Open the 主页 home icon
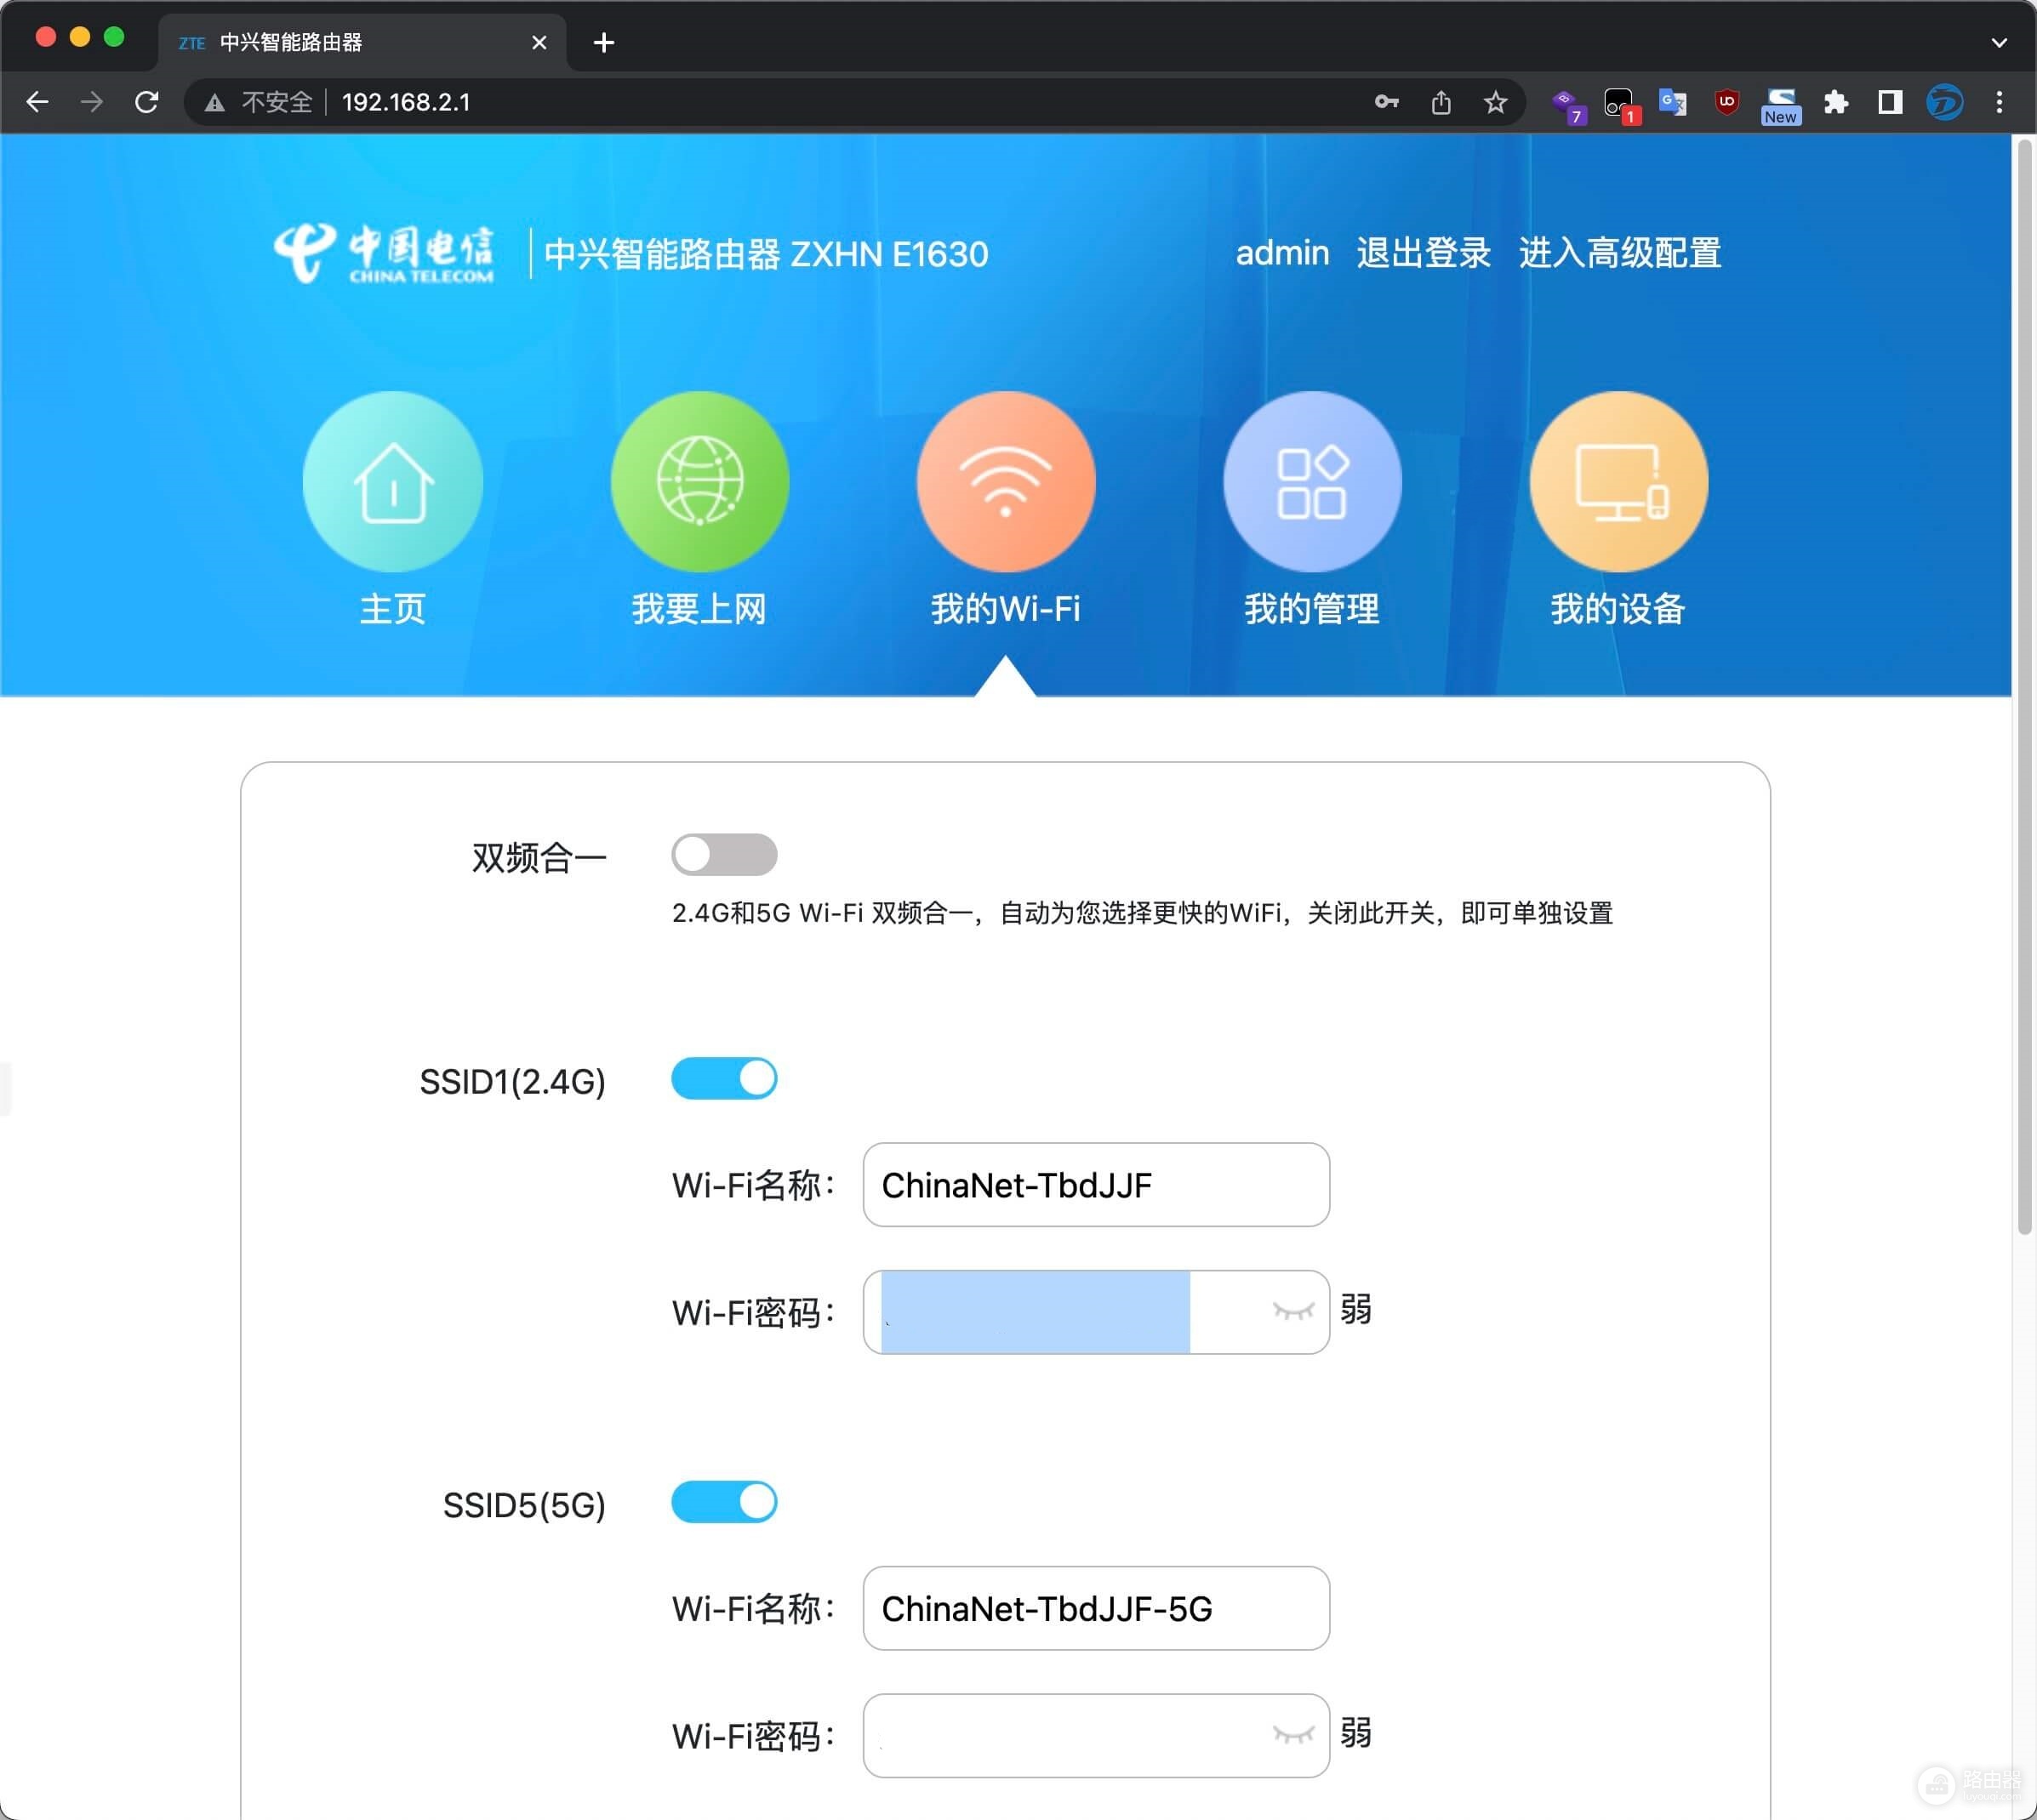Screen dimensions: 2037x1820 pyautogui.click(x=393, y=481)
